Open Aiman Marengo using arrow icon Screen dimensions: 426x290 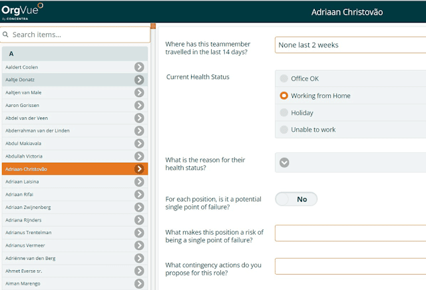139,283
